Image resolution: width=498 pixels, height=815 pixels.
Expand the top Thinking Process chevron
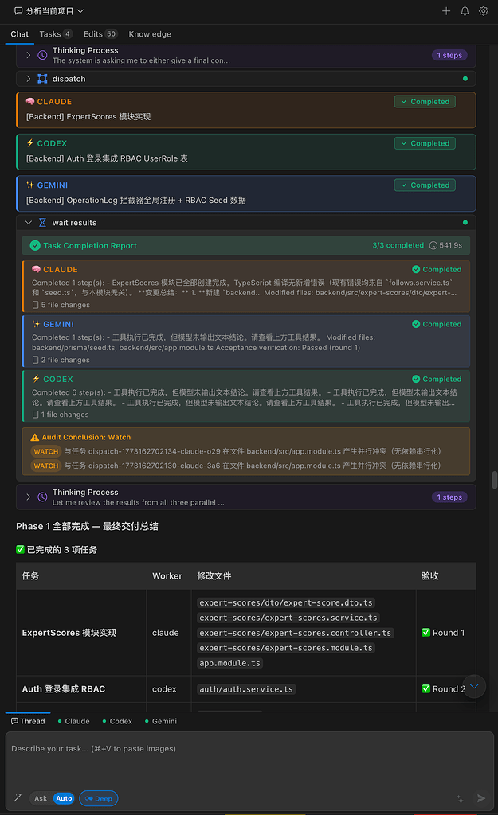(29, 55)
